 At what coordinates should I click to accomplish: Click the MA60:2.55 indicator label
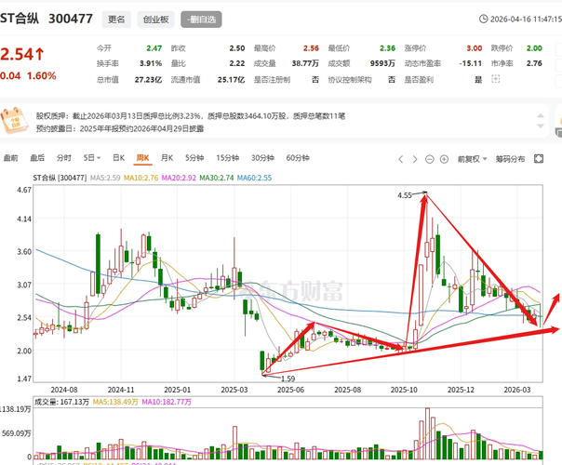[254, 178]
